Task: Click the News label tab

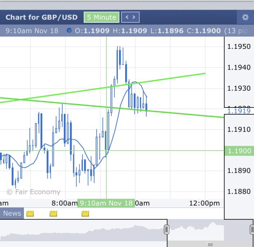Action: [12, 213]
